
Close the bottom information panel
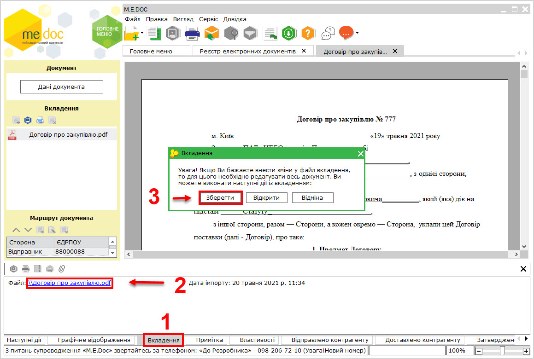tap(523, 269)
